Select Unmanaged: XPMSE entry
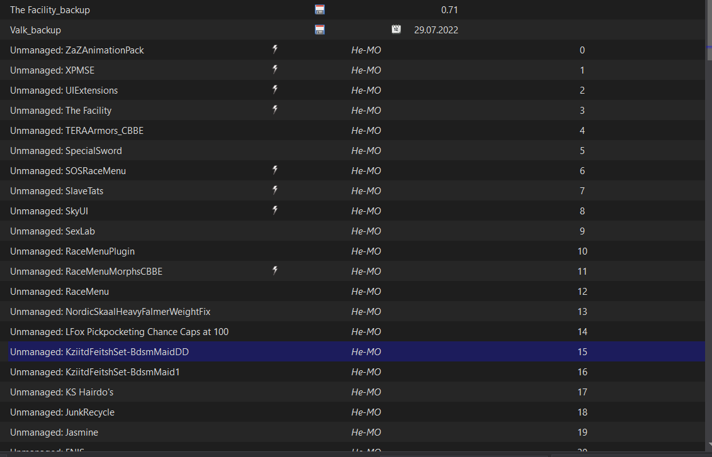This screenshot has width=712, height=457. click(x=353, y=70)
